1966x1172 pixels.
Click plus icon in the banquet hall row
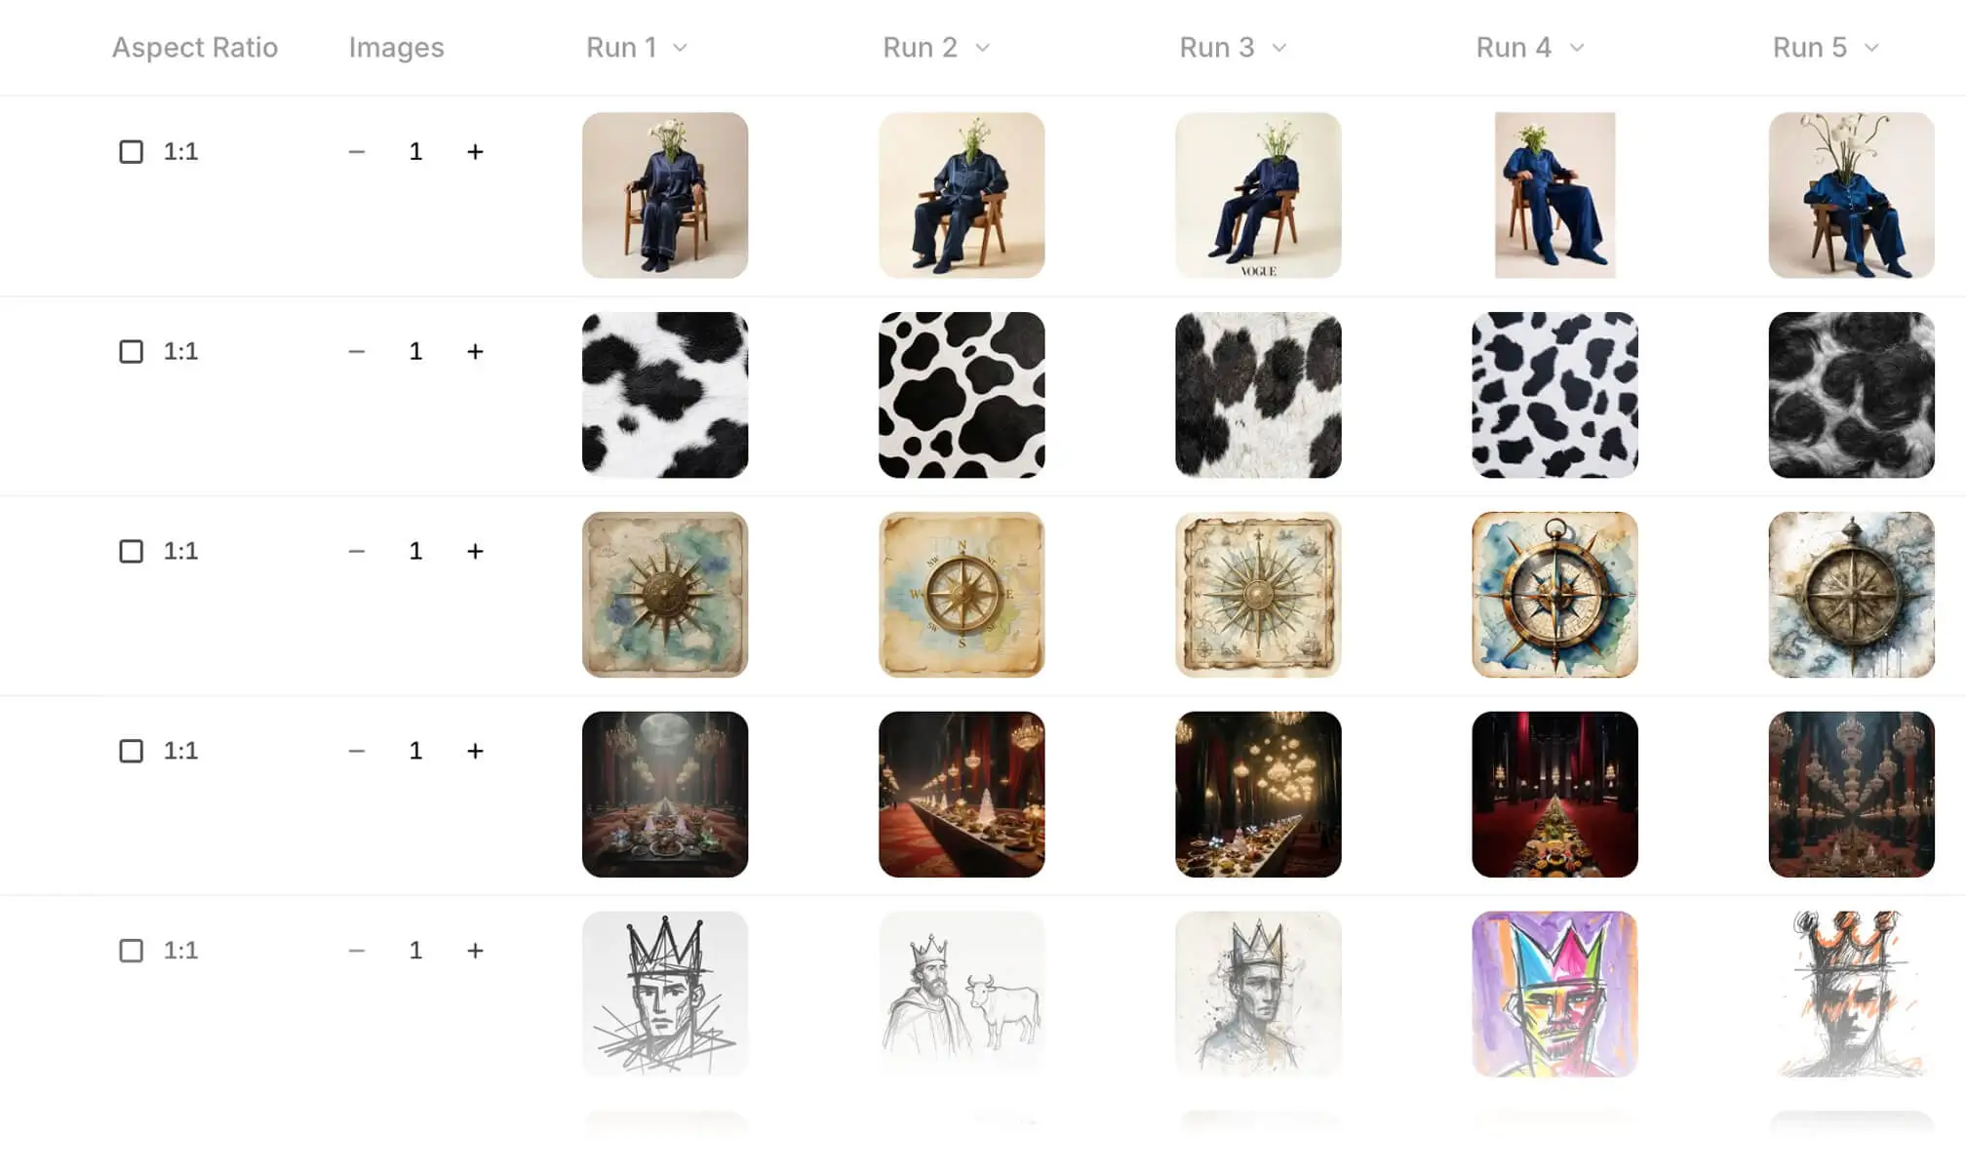pos(475,751)
